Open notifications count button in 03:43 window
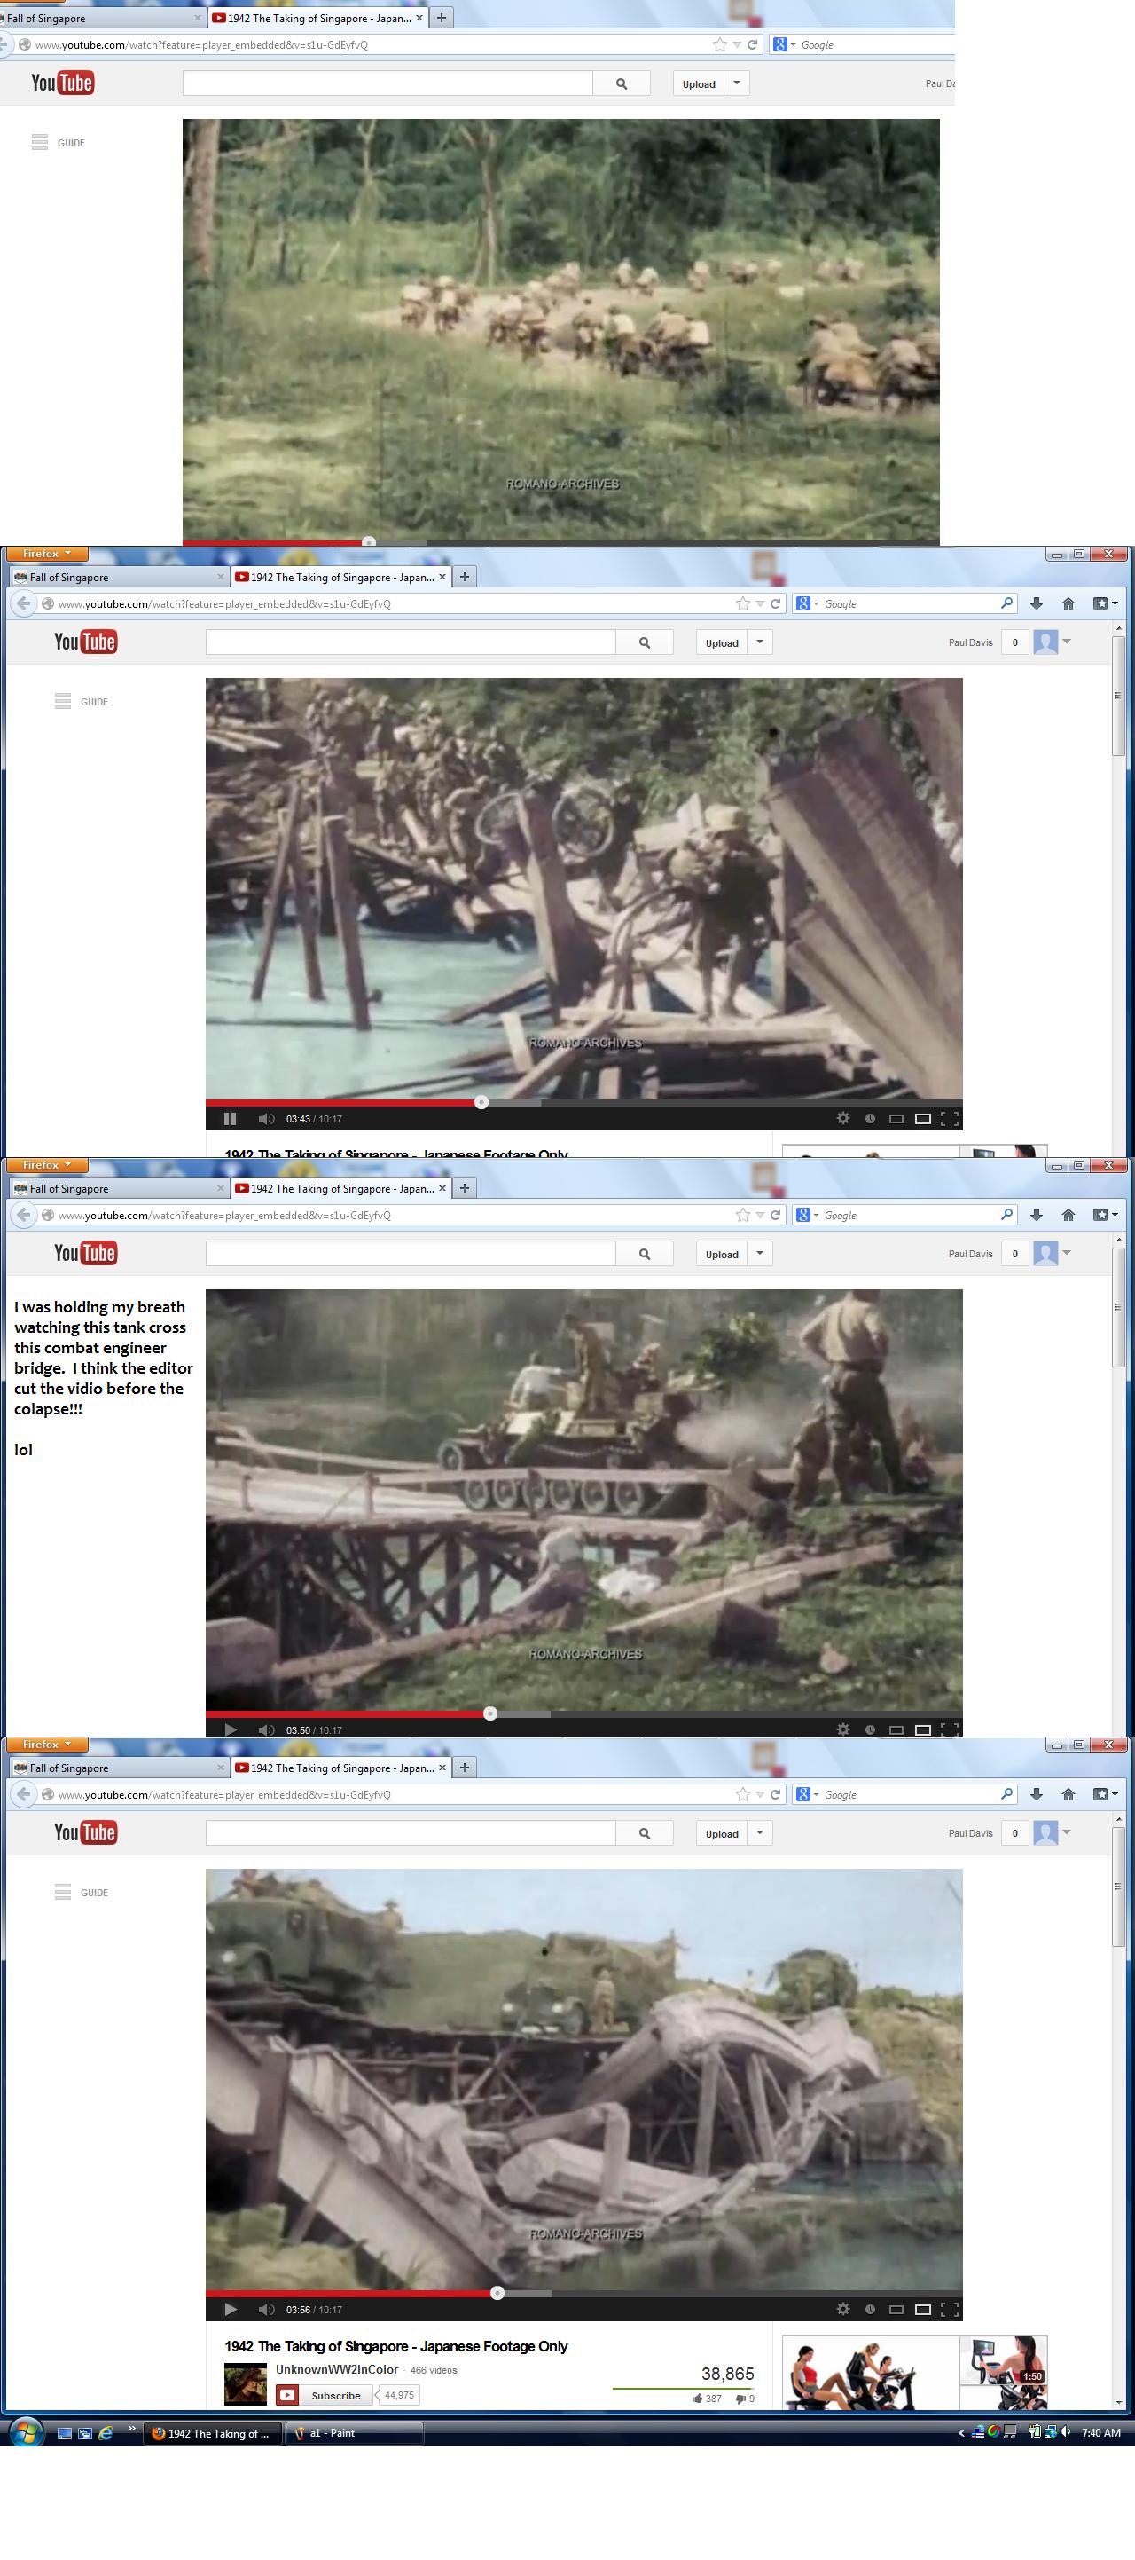Image resolution: width=1135 pixels, height=2560 pixels. (1014, 642)
